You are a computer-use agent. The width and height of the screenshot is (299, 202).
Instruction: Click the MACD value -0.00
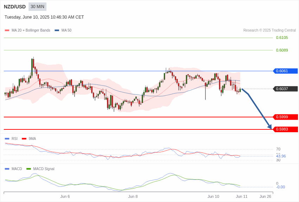click(x=281, y=187)
